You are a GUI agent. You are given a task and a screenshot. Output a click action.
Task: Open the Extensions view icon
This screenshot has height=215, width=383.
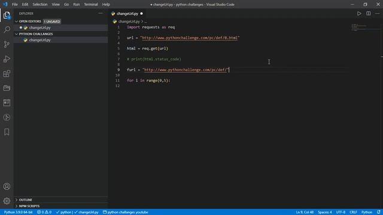(7, 73)
